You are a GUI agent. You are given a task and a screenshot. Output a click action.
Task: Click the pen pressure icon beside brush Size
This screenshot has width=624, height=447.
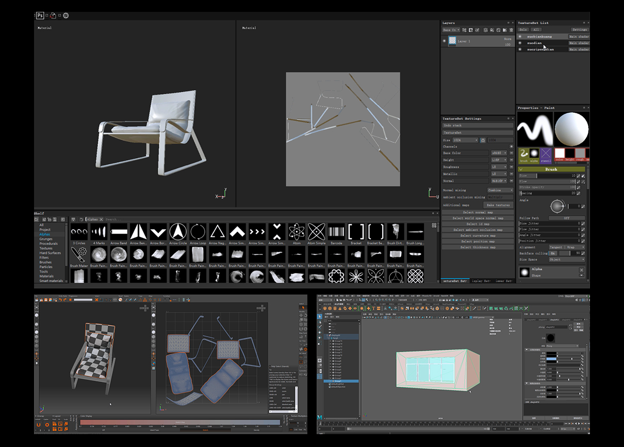[x=578, y=176]
